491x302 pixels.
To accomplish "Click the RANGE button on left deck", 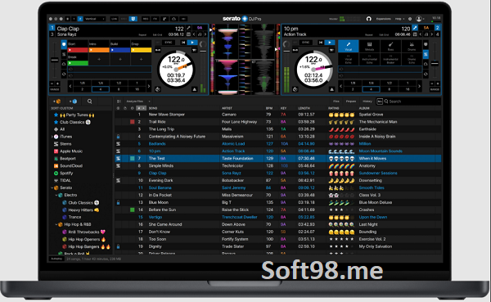I will [x=55, y=89].
